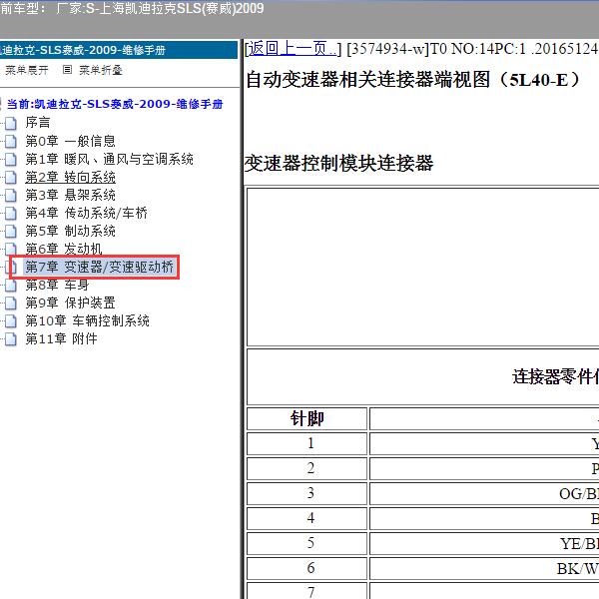The image size is (599, 599).
Task: Click the page icon beside 第8章 车身
Action: 11,285
